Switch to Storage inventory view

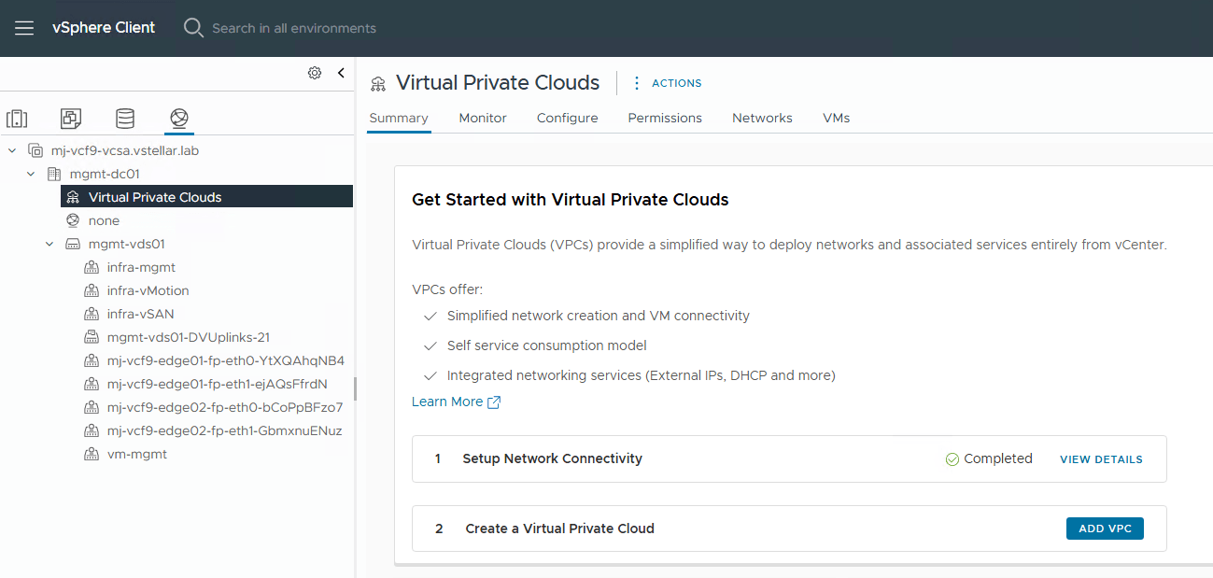point(125,119)
